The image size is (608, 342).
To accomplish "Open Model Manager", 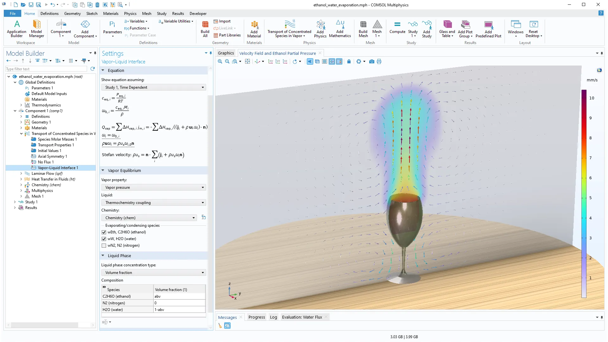I will (x=36, y=28).
